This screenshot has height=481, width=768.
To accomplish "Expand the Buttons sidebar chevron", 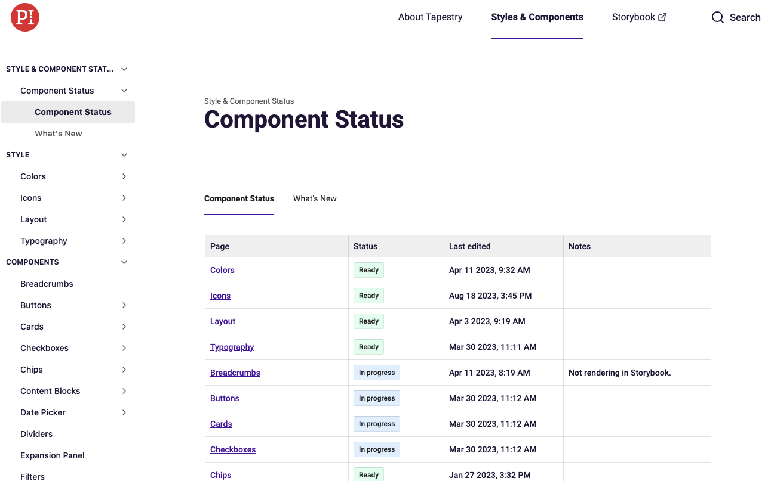I will (124, 305).
